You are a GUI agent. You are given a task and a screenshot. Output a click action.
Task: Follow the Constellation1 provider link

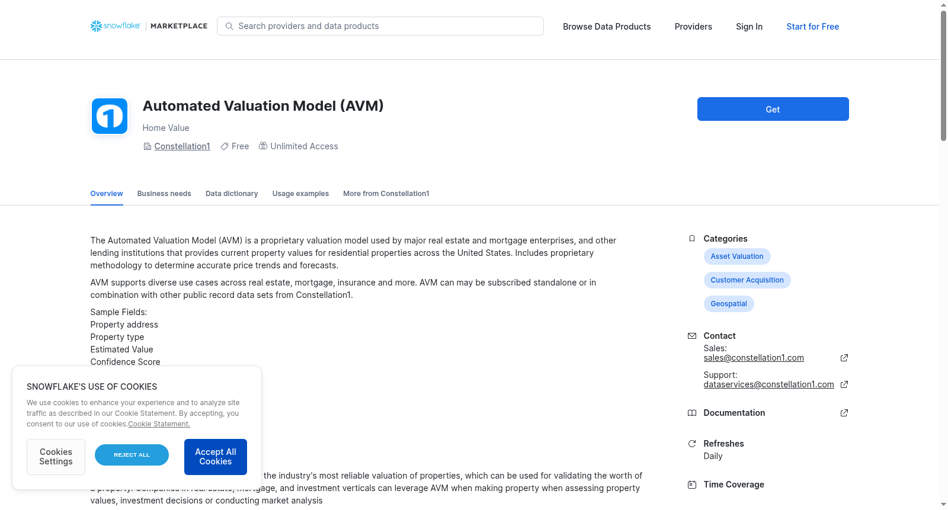pos(182,146)
